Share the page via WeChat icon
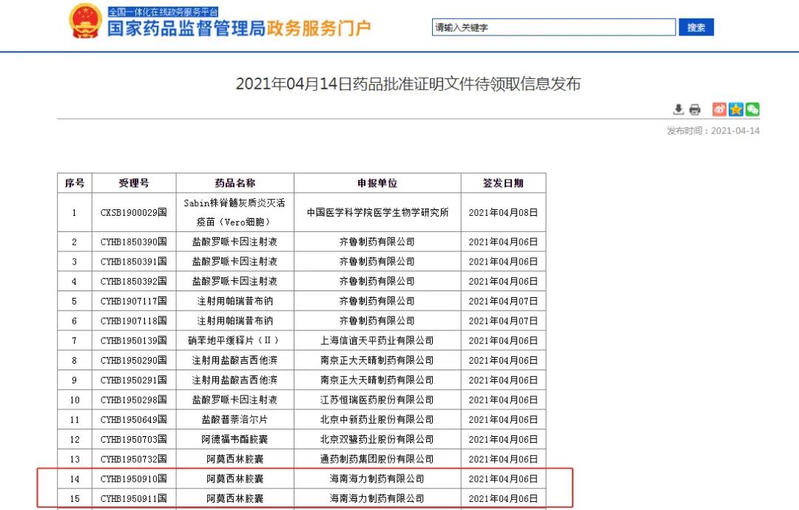The width and height of the screenshot is (799, 510). click(x=752, y=109)
